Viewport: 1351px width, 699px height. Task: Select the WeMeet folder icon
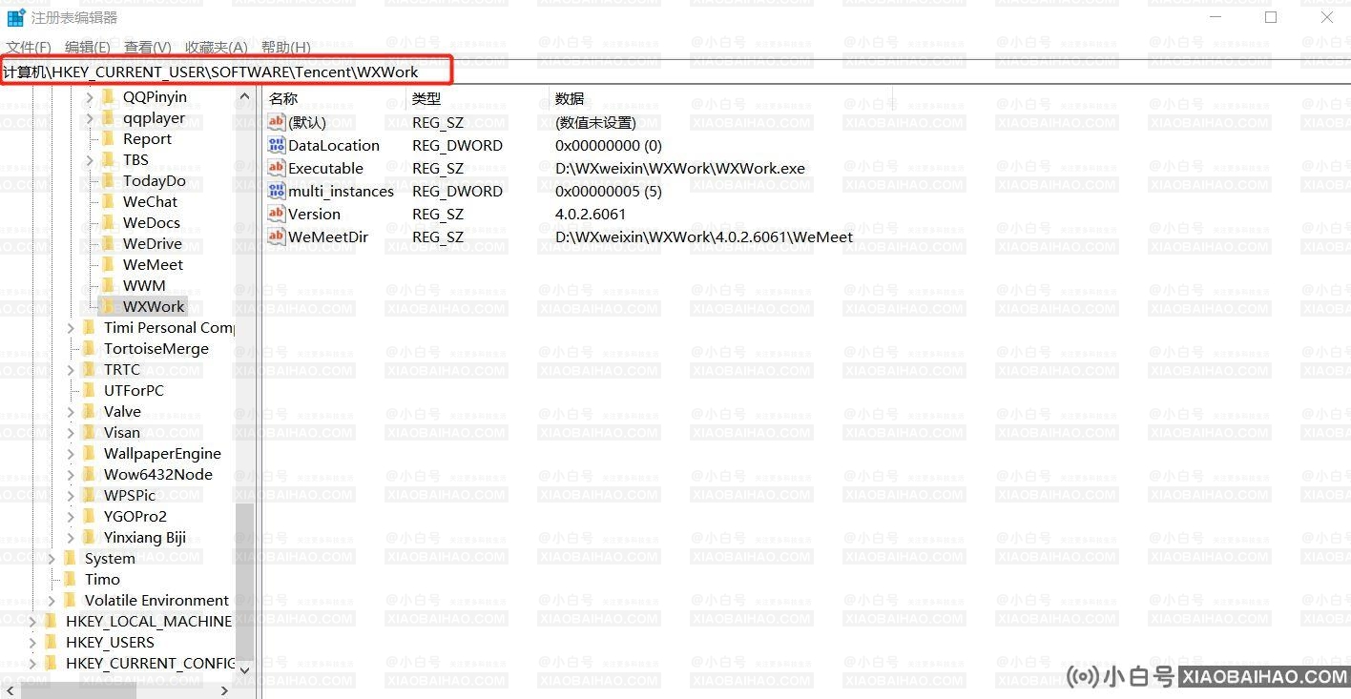coord(108,264)
